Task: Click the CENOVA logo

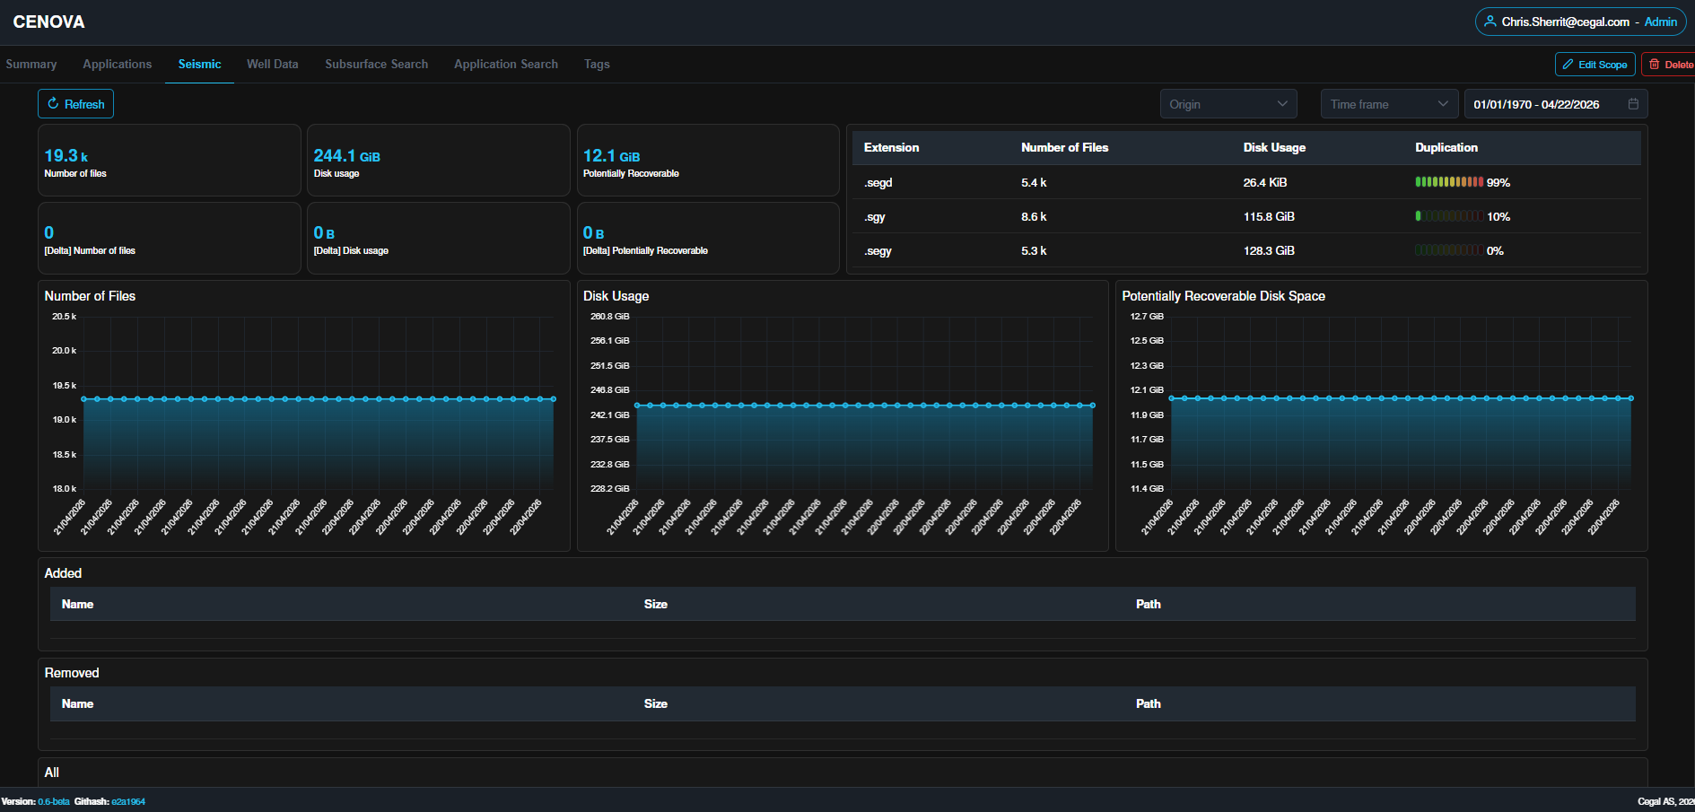Action: point(49,22)
